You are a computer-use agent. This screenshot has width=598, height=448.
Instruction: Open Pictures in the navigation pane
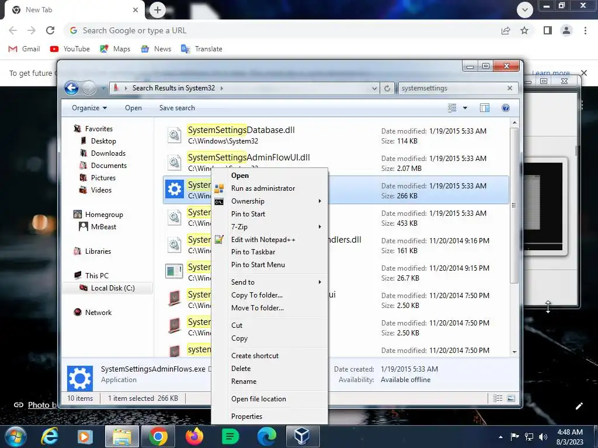[x=103, y=177]
